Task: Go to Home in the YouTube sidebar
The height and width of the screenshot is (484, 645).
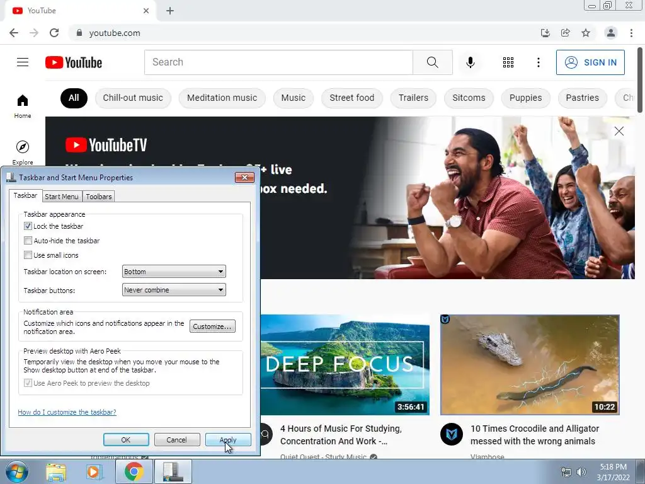Action: coord(23,106)
